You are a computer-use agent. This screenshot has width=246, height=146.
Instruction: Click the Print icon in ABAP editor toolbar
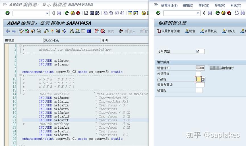tap(86, 13)
